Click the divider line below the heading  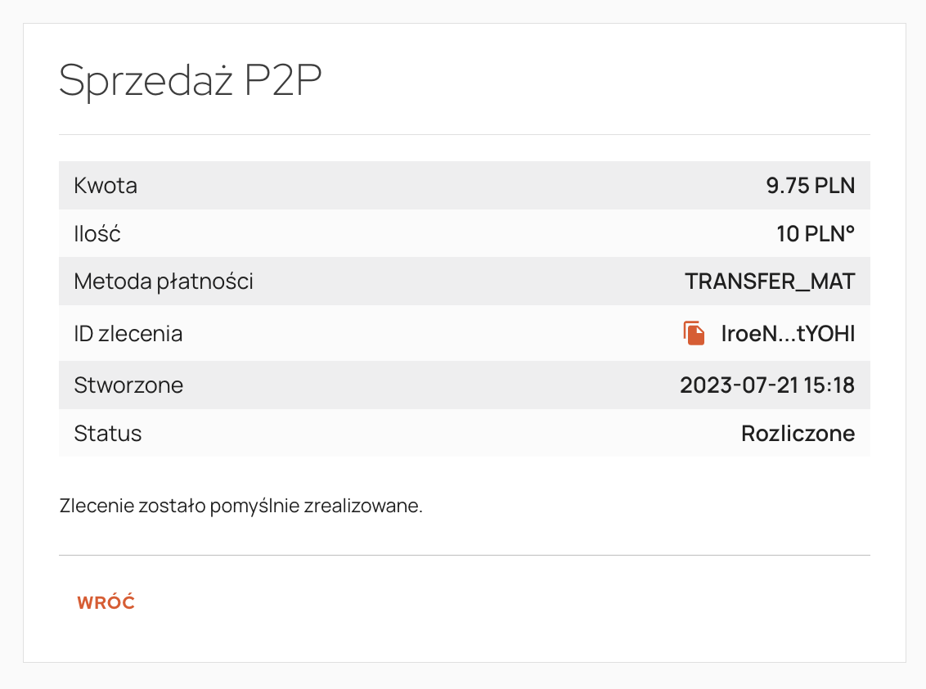(464, 135)
